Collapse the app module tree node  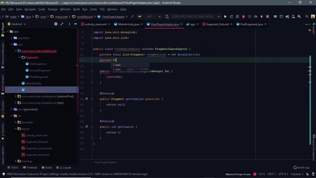8,32
